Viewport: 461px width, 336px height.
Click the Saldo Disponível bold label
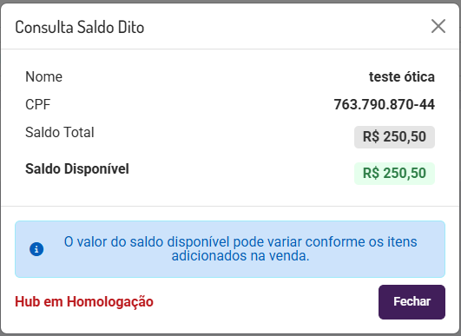(77, 169)
